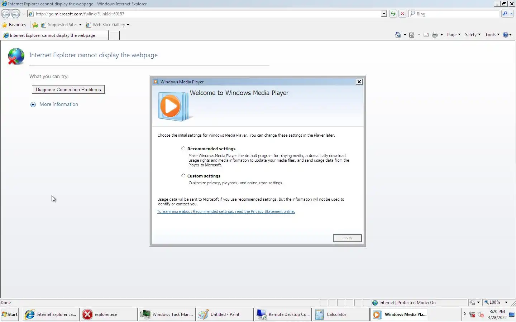Select the Internet Explorer cannot display tab
Screen dimensions: 516x322
click(x=54, y=35)
